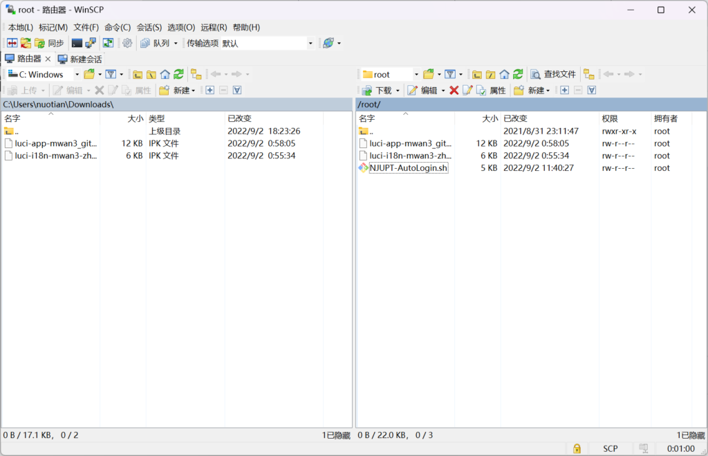Viewport: 708px width, 456px height.
Task: Click the remote 编辑 edit button
Action: (422, 91)
